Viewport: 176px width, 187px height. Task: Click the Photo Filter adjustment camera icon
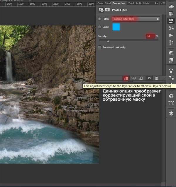click(x=101, y=10)
